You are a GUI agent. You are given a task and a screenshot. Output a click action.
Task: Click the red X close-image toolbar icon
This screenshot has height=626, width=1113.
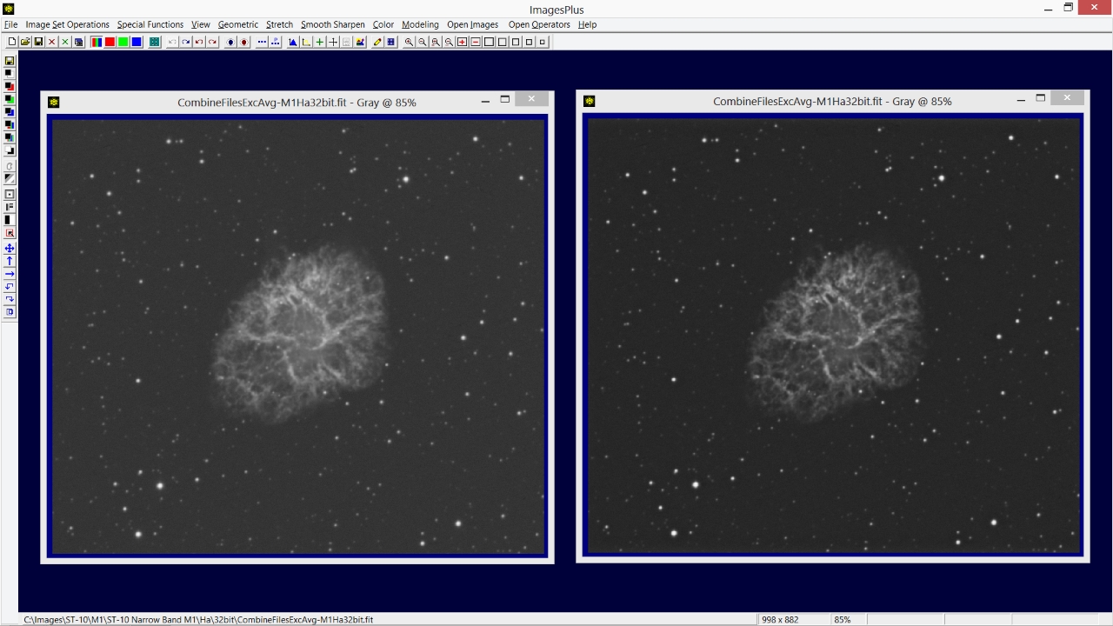click(52, 42)
